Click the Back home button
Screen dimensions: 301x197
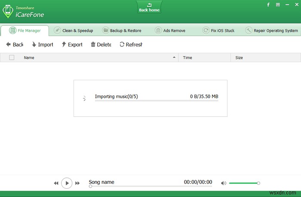(x=148, y=7)
